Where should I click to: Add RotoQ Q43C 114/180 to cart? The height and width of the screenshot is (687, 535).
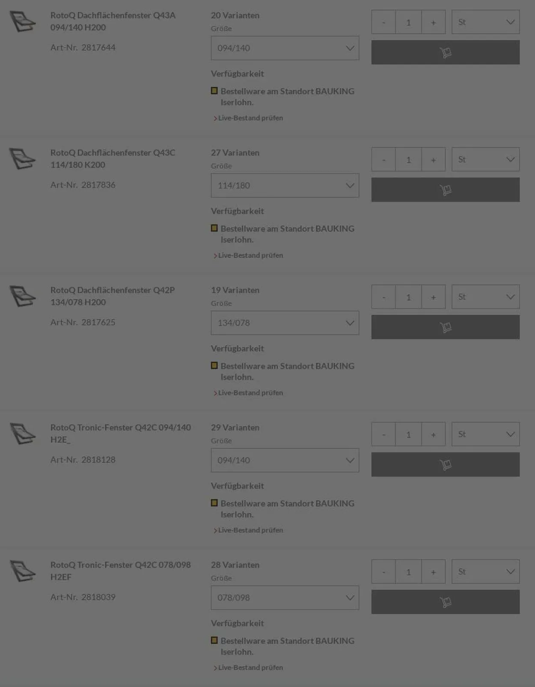click(x=445, y=190)
